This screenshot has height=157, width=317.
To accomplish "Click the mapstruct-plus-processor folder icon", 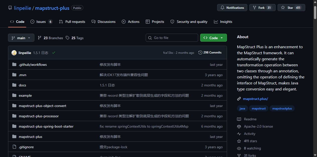I will tap(14, 116).
